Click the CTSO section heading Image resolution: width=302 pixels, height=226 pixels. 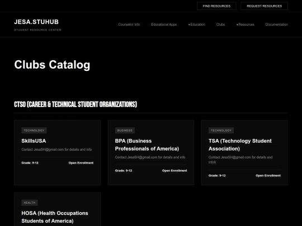(75, 104)
